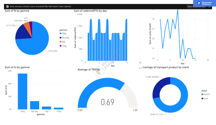Screen dimensions: 216x125
Task: Click the Big bag legend color dot
Action: click(60, 37)
